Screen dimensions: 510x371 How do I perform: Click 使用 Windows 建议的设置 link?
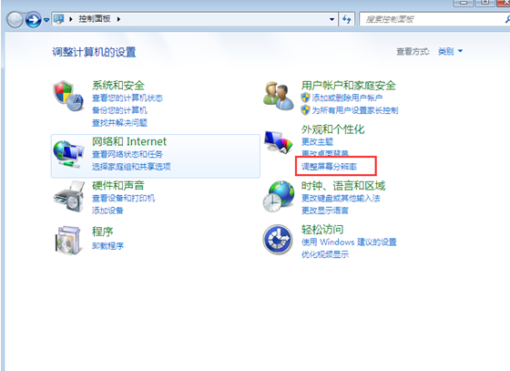(349, 242)
